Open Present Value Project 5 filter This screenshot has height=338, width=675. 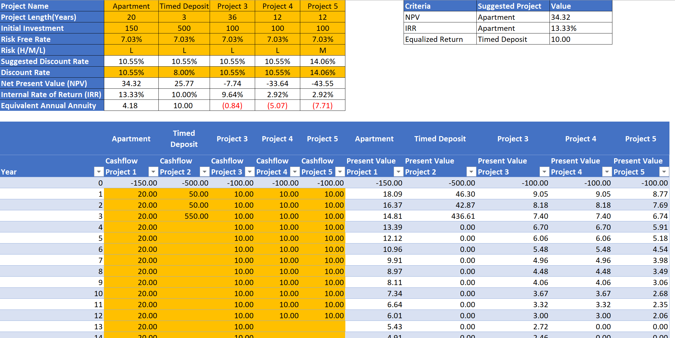tap(664, 172)
